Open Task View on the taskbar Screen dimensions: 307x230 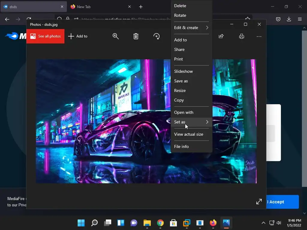(108, 223)
